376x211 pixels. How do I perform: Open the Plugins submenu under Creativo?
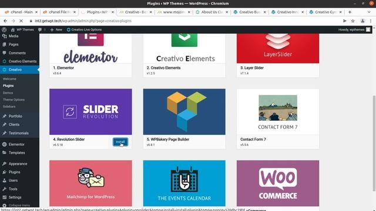coord(8,86)
